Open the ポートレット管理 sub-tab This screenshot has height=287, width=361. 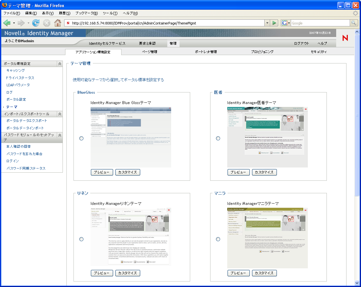point(206,52)
